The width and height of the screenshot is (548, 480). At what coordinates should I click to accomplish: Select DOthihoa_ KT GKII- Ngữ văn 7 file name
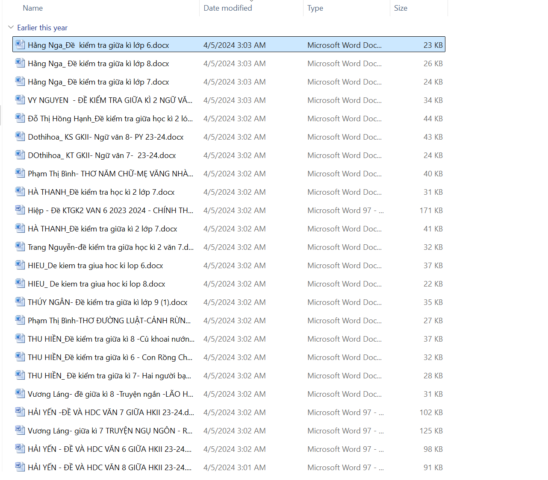tap(102, 155)
